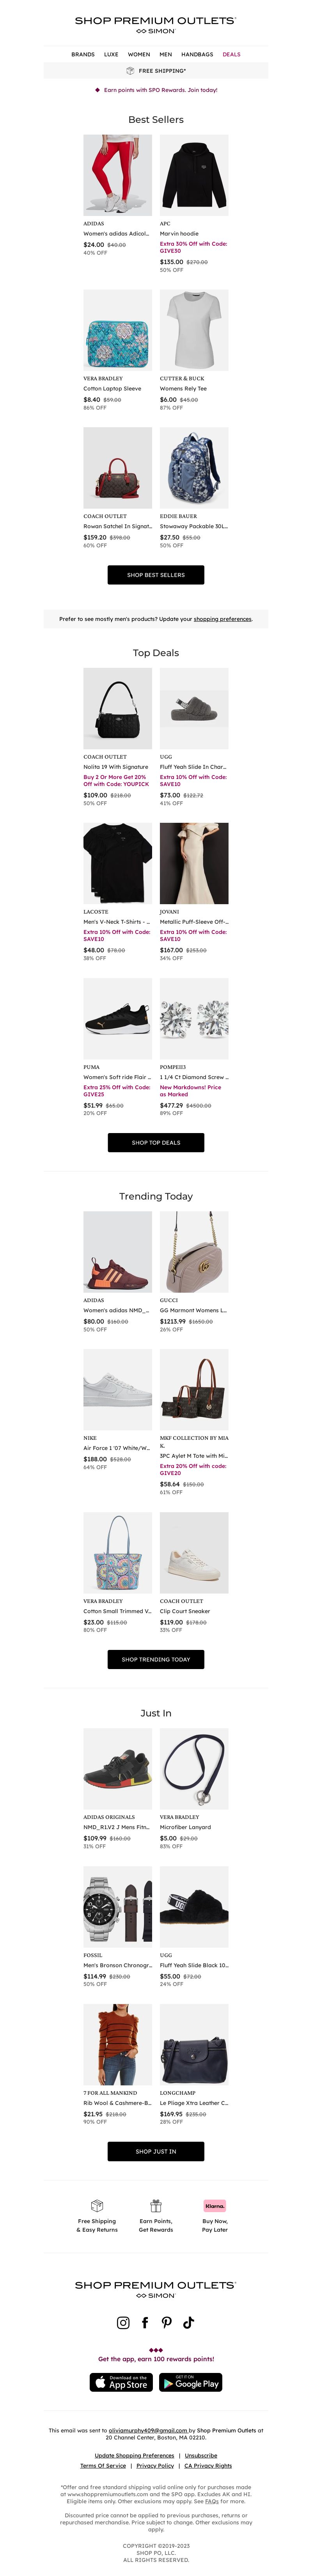Viewport: 312px width, 2576px height.
Task: Click the SHOP JUST IN button
Action: pos(156,2151)
